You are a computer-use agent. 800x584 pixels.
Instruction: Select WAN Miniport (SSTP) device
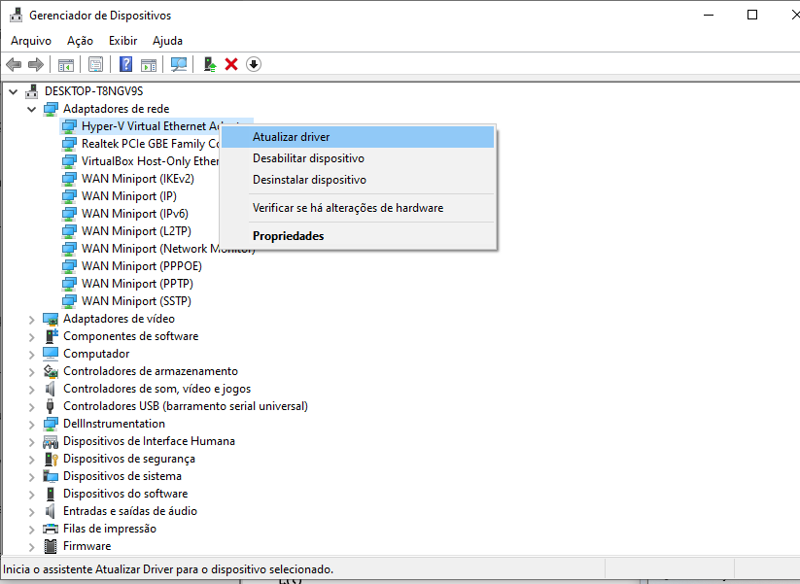click(x=136, y=301)
